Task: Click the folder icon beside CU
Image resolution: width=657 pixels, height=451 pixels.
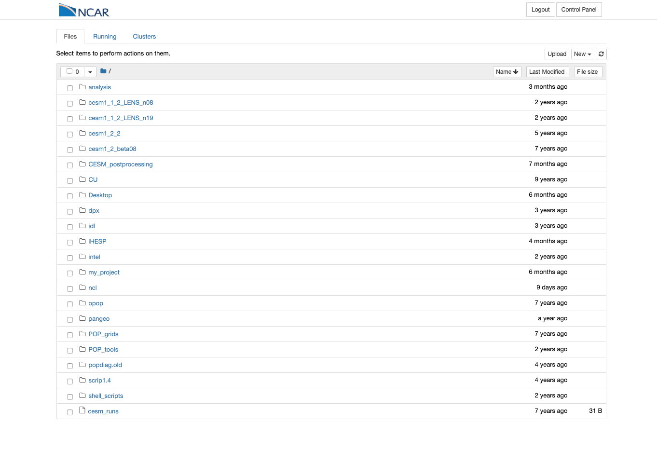Action: (82, 179)
